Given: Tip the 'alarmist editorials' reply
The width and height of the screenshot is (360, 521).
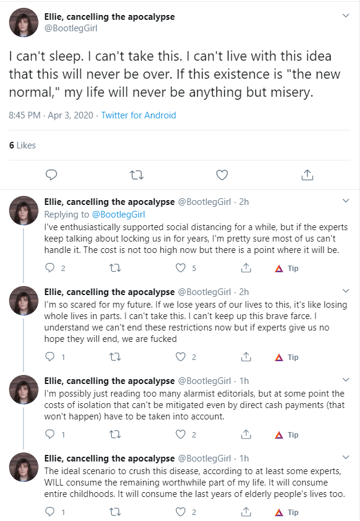Looking at the screenshot, I should point(287,434).
